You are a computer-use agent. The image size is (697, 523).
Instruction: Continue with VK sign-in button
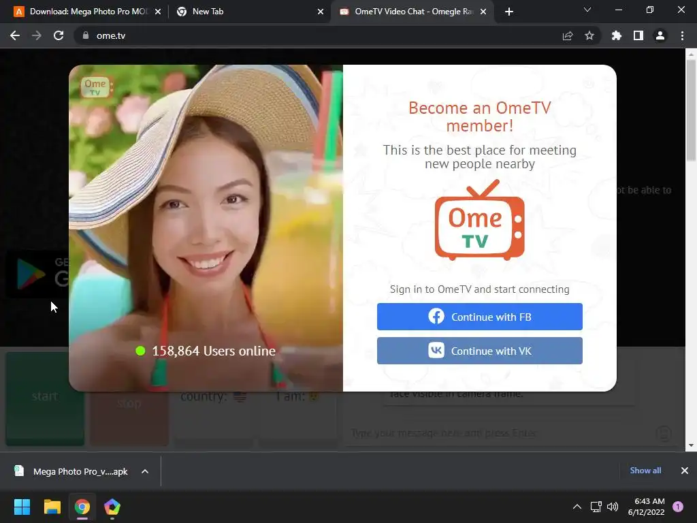click(x=480, y=351)
